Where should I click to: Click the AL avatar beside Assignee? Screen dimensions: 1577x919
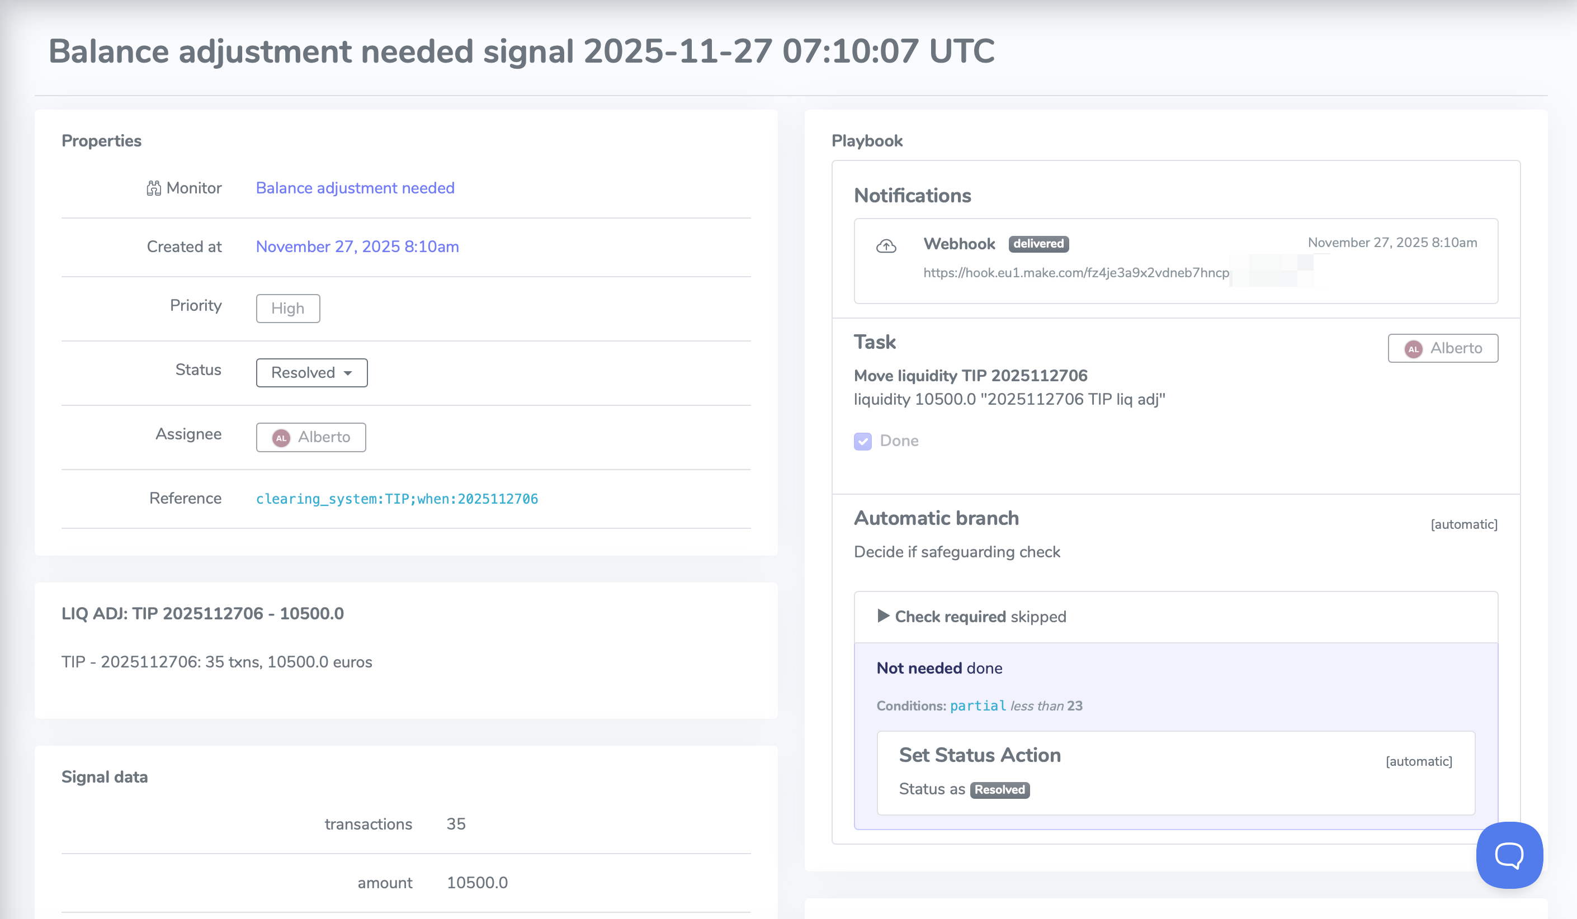[281, 437]
